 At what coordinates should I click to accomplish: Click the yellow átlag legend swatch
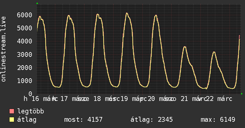12,120
